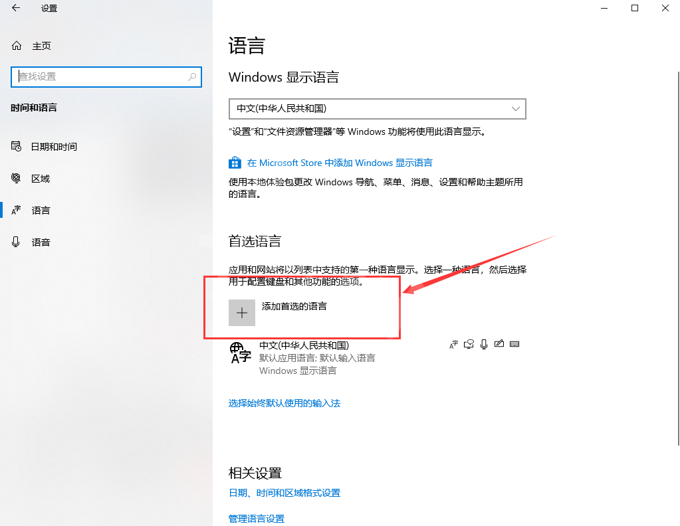Click the 首选语言 heading
Screen dimensions: 680x526
point(255,241)
